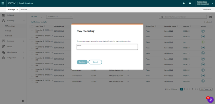Go to results page 2
Screen dimensions: 215x104
[x=184, y=89]
